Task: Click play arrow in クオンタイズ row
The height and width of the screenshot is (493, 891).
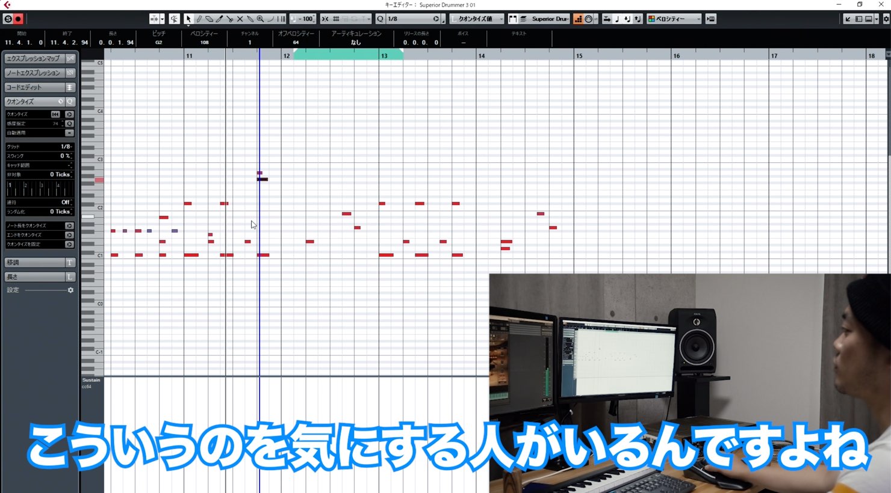Action: click(69, 114)
